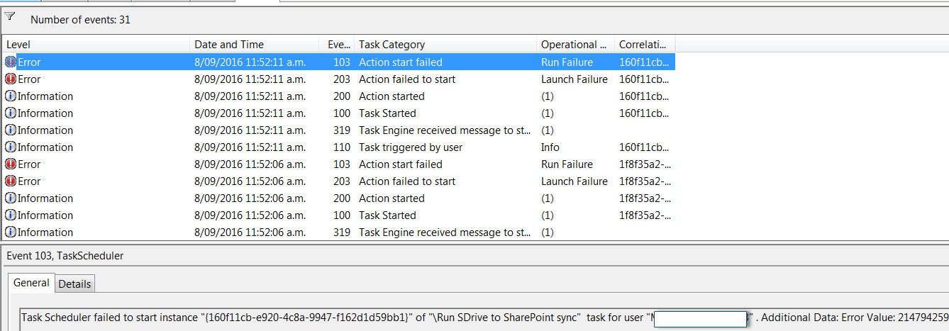Sort by Date and Time column header
Screen dimensions: 949x331
coord(254,45)
